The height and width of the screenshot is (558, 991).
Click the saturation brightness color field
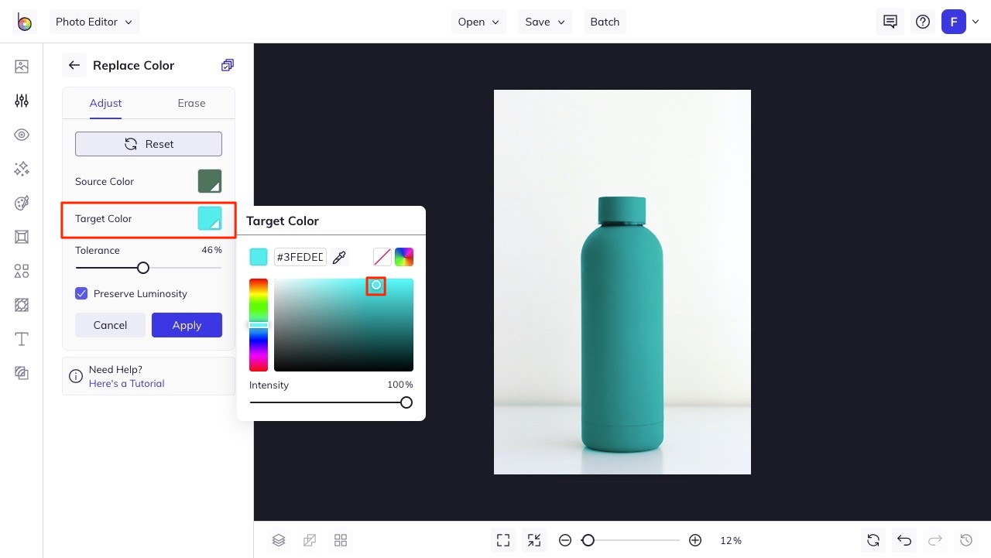[344, 325]
